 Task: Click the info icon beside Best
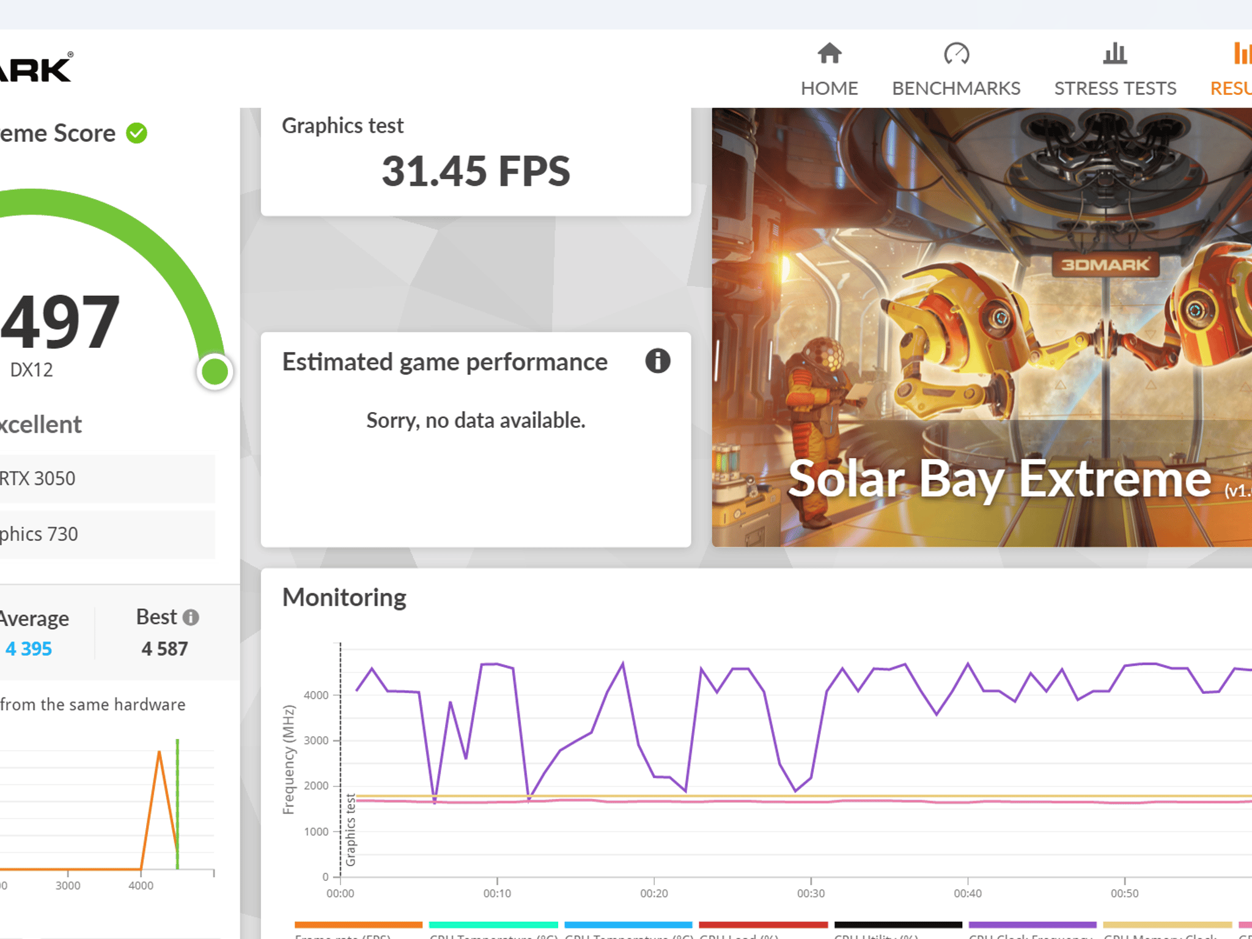point(191,617)
